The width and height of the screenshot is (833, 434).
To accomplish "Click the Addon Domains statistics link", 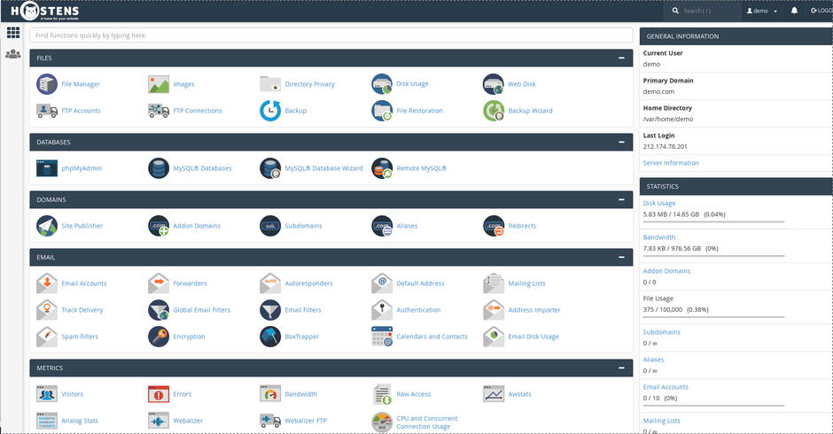I will point(666,271).
